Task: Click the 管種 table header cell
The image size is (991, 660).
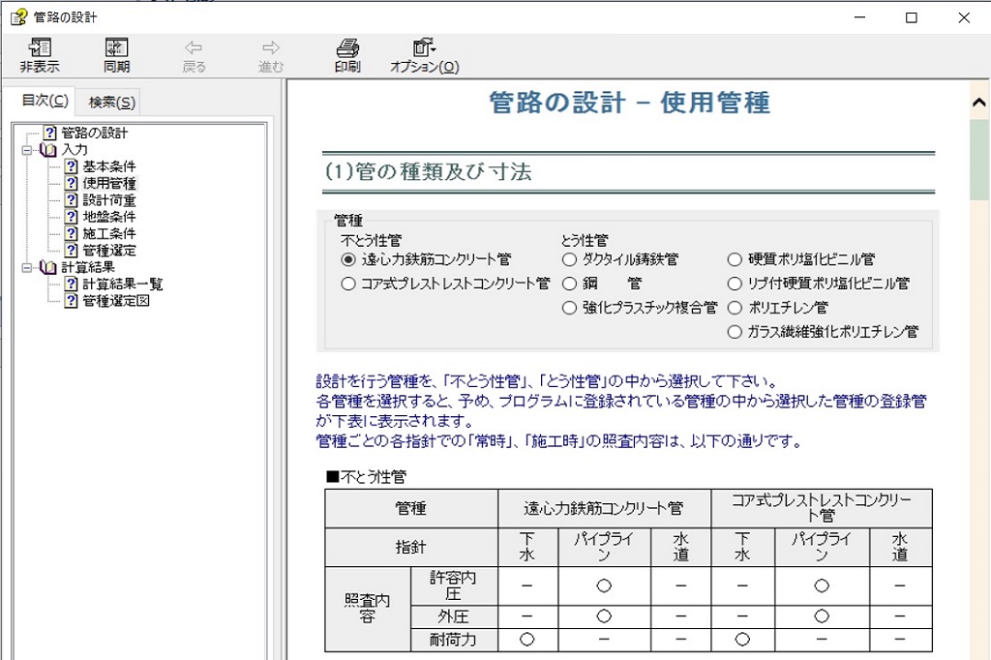Action: pos(410,508)
